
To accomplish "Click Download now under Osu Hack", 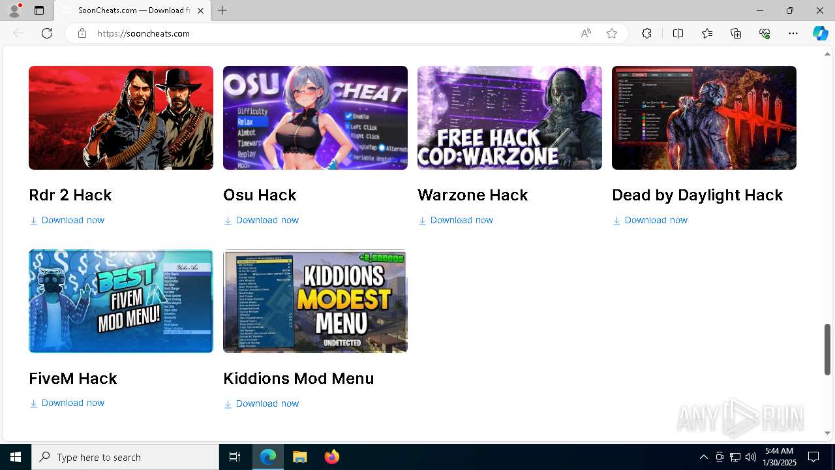I will pos(262,220).
